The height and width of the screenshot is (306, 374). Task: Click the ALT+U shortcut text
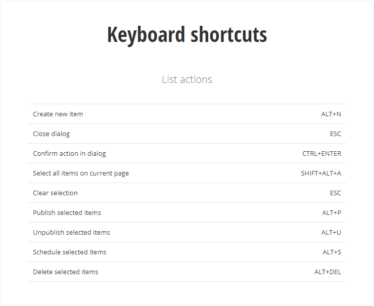[332, 233]
